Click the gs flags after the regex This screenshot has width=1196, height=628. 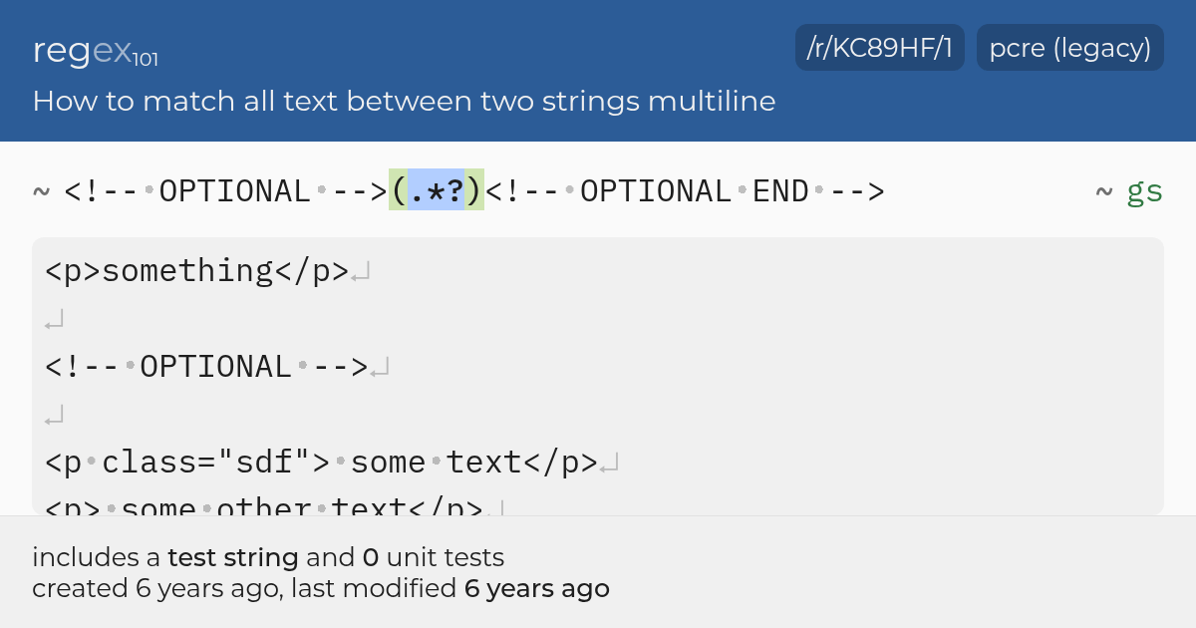coord(1145,191)
